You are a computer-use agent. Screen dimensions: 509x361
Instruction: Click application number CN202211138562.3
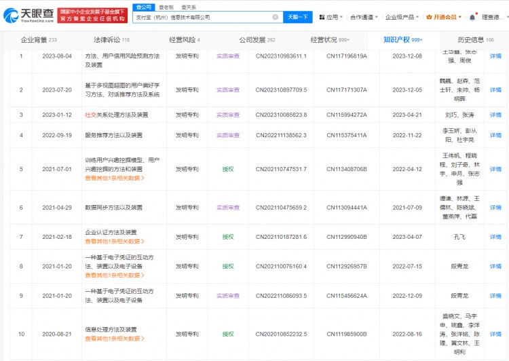[x=281, y=136]
